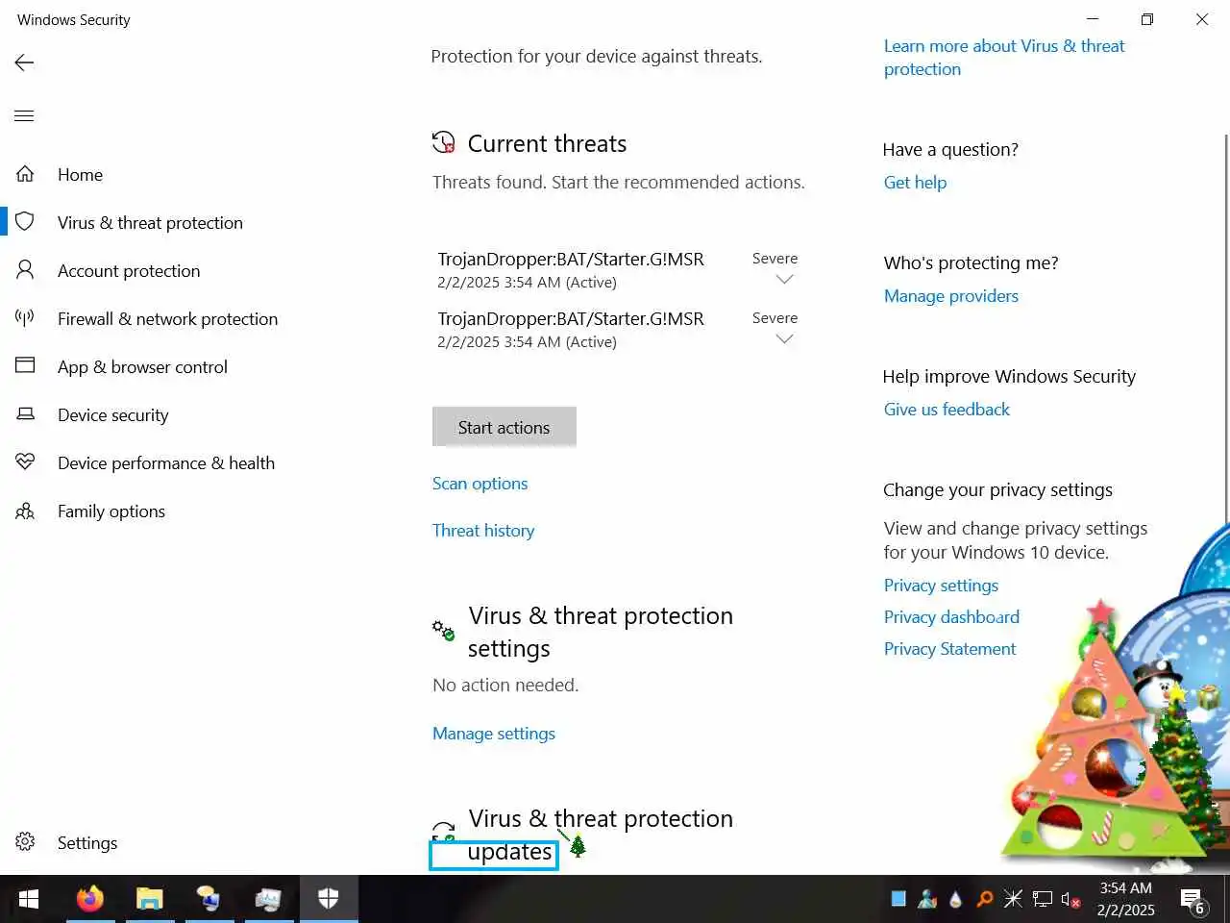Click the blue square tray icon

pos(898,899)
